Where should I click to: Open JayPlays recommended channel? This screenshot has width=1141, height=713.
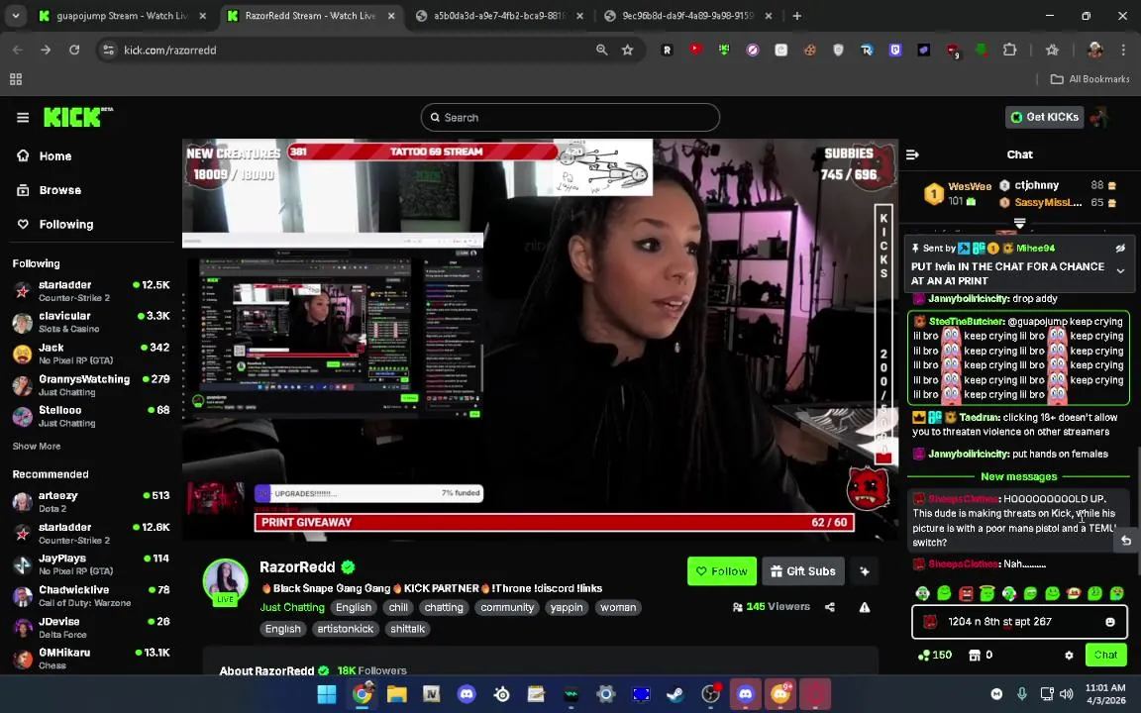tap(91, 563)
